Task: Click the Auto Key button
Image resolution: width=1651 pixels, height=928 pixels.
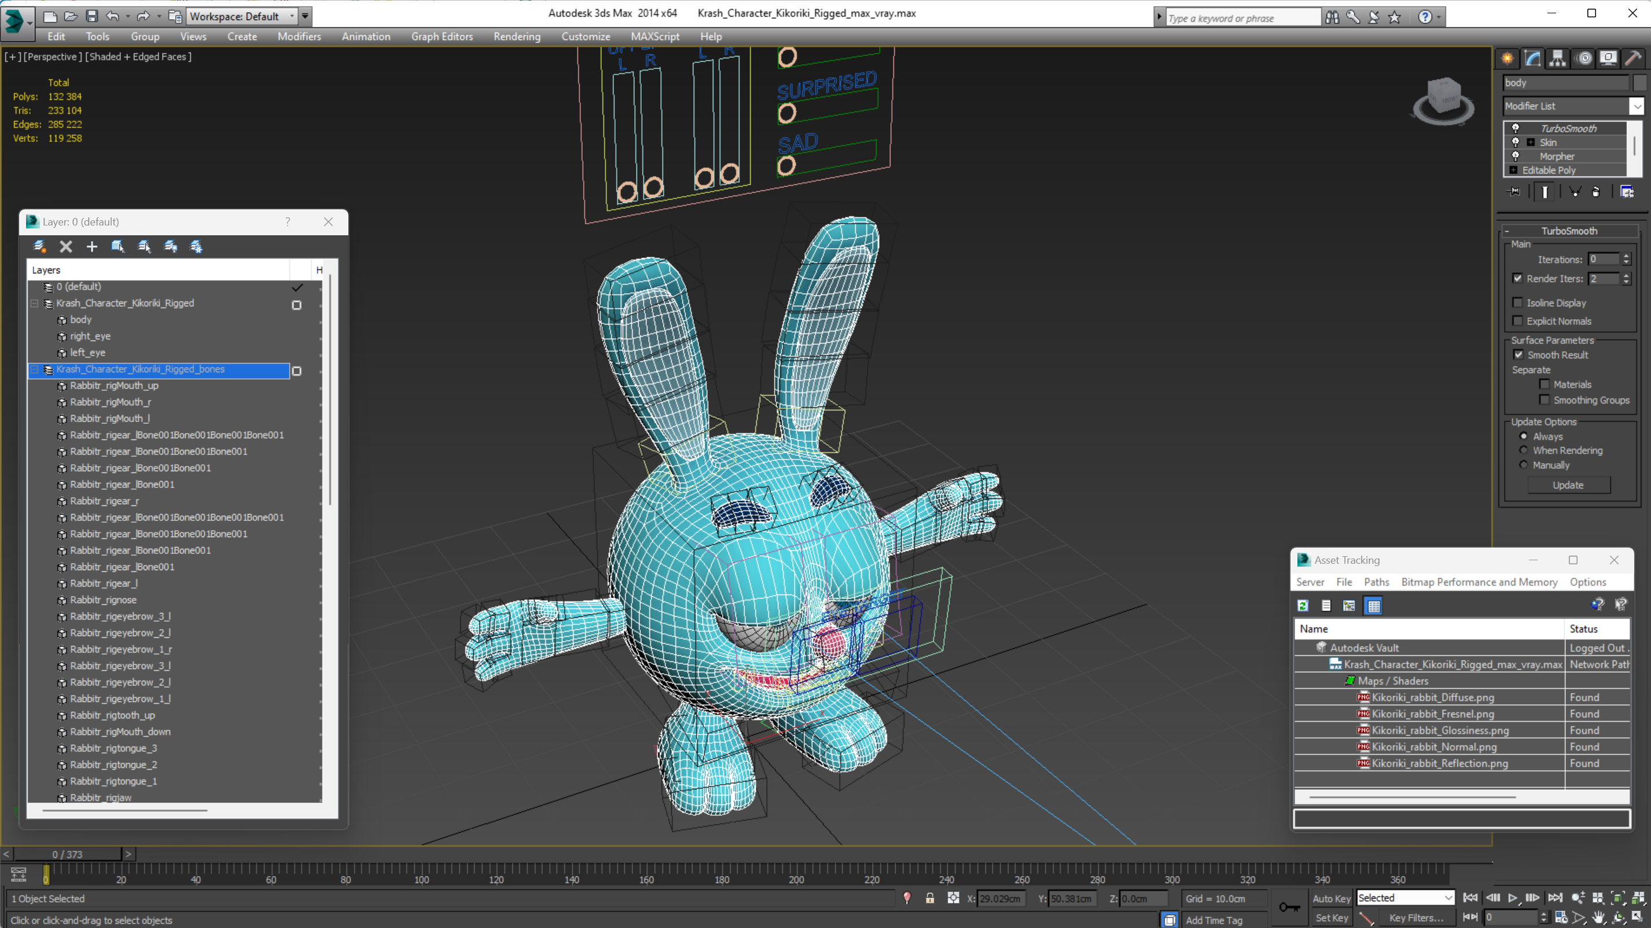Action: [x=1331, y=898]
